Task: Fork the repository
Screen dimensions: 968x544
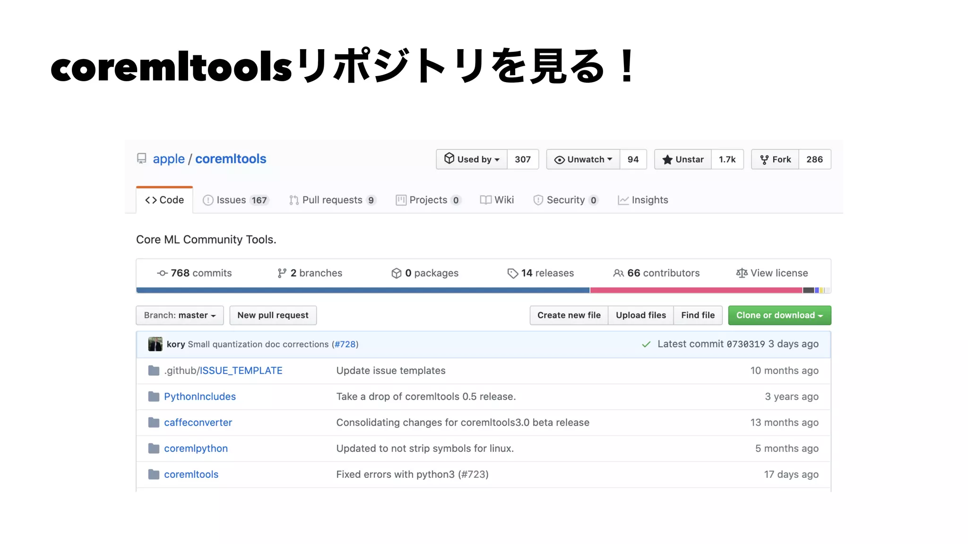Action: tap(775, 160)
